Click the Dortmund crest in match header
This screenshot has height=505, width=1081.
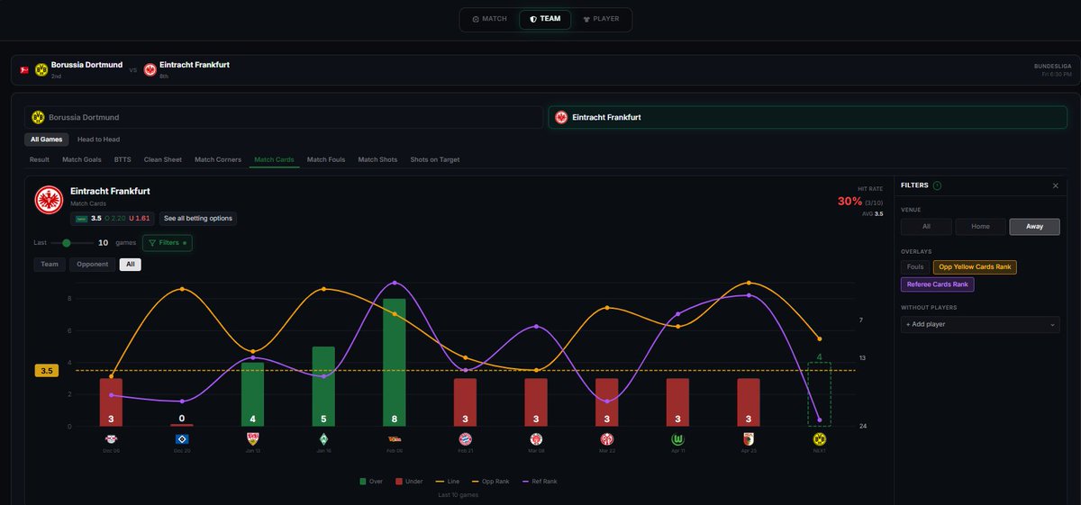(x=41, y=69)
